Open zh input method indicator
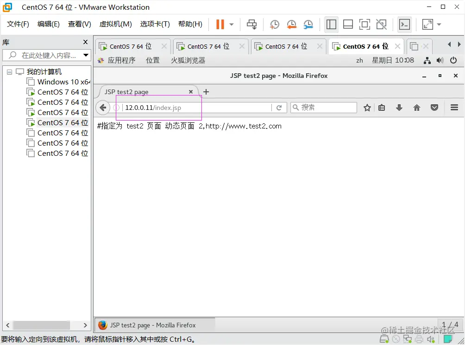The width and height of the screenshot is (465, 345). point(359,61)
